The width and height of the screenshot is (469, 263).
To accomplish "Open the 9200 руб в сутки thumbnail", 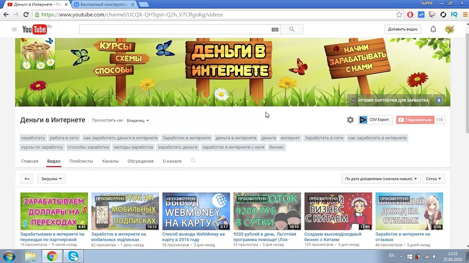I will [267, 211].
